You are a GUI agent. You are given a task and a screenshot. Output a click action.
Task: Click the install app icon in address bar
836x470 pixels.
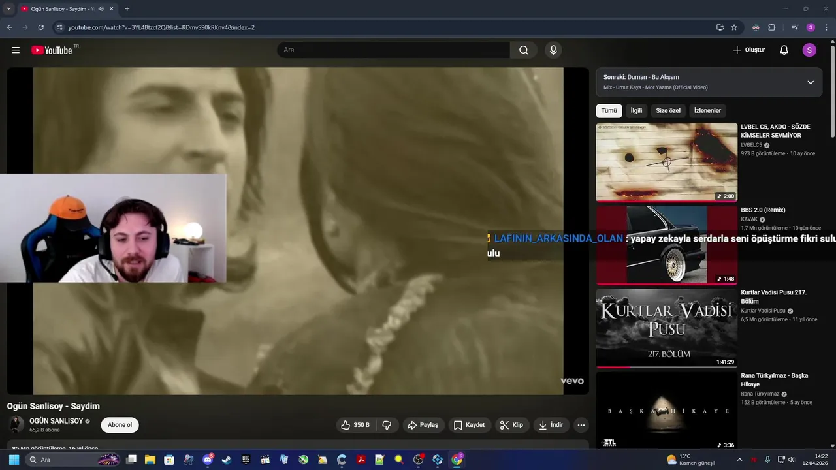pyautogui.click(x=720, y=27)
